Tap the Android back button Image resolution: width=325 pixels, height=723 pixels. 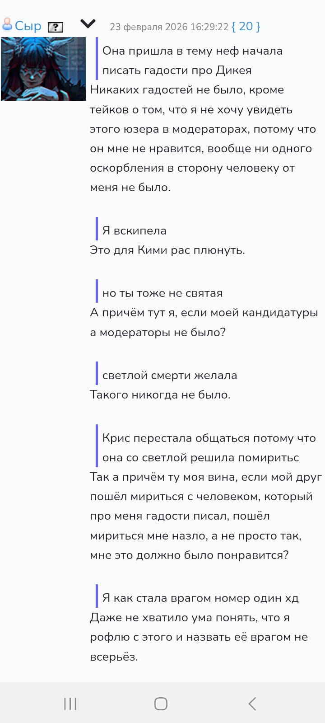(252, 704)
